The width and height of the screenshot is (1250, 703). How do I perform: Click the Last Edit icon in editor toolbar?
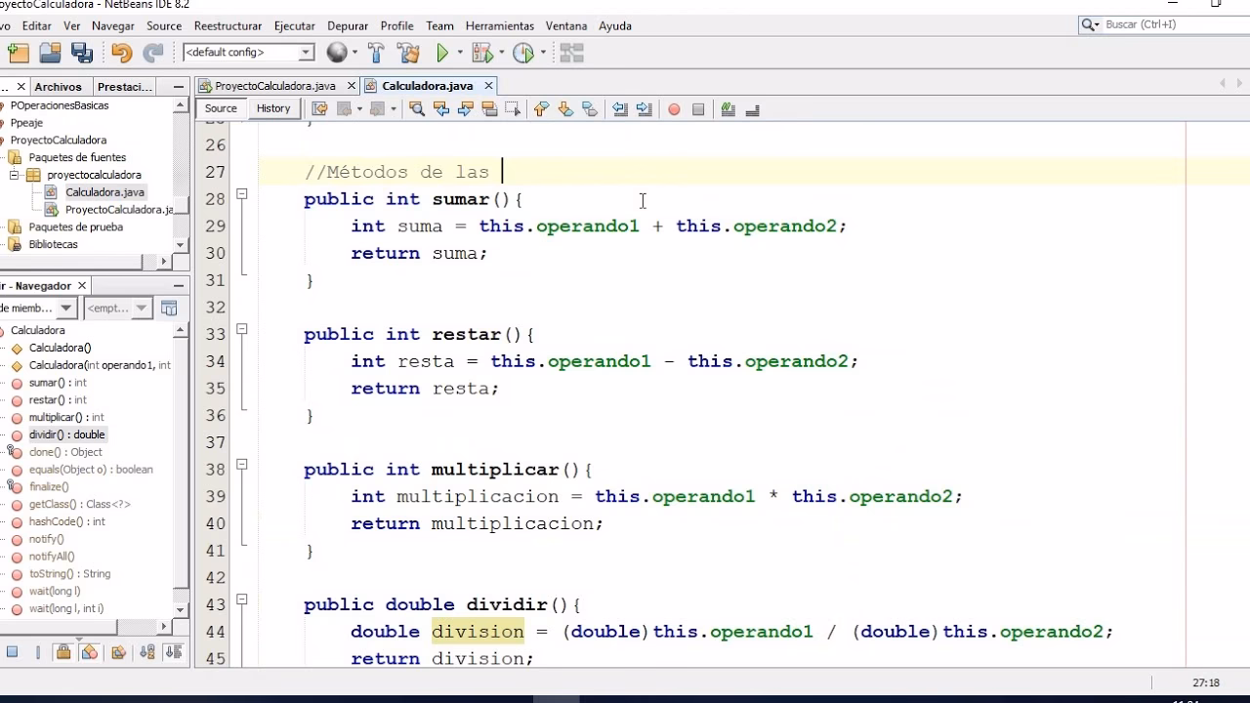(x=319, y=109)
